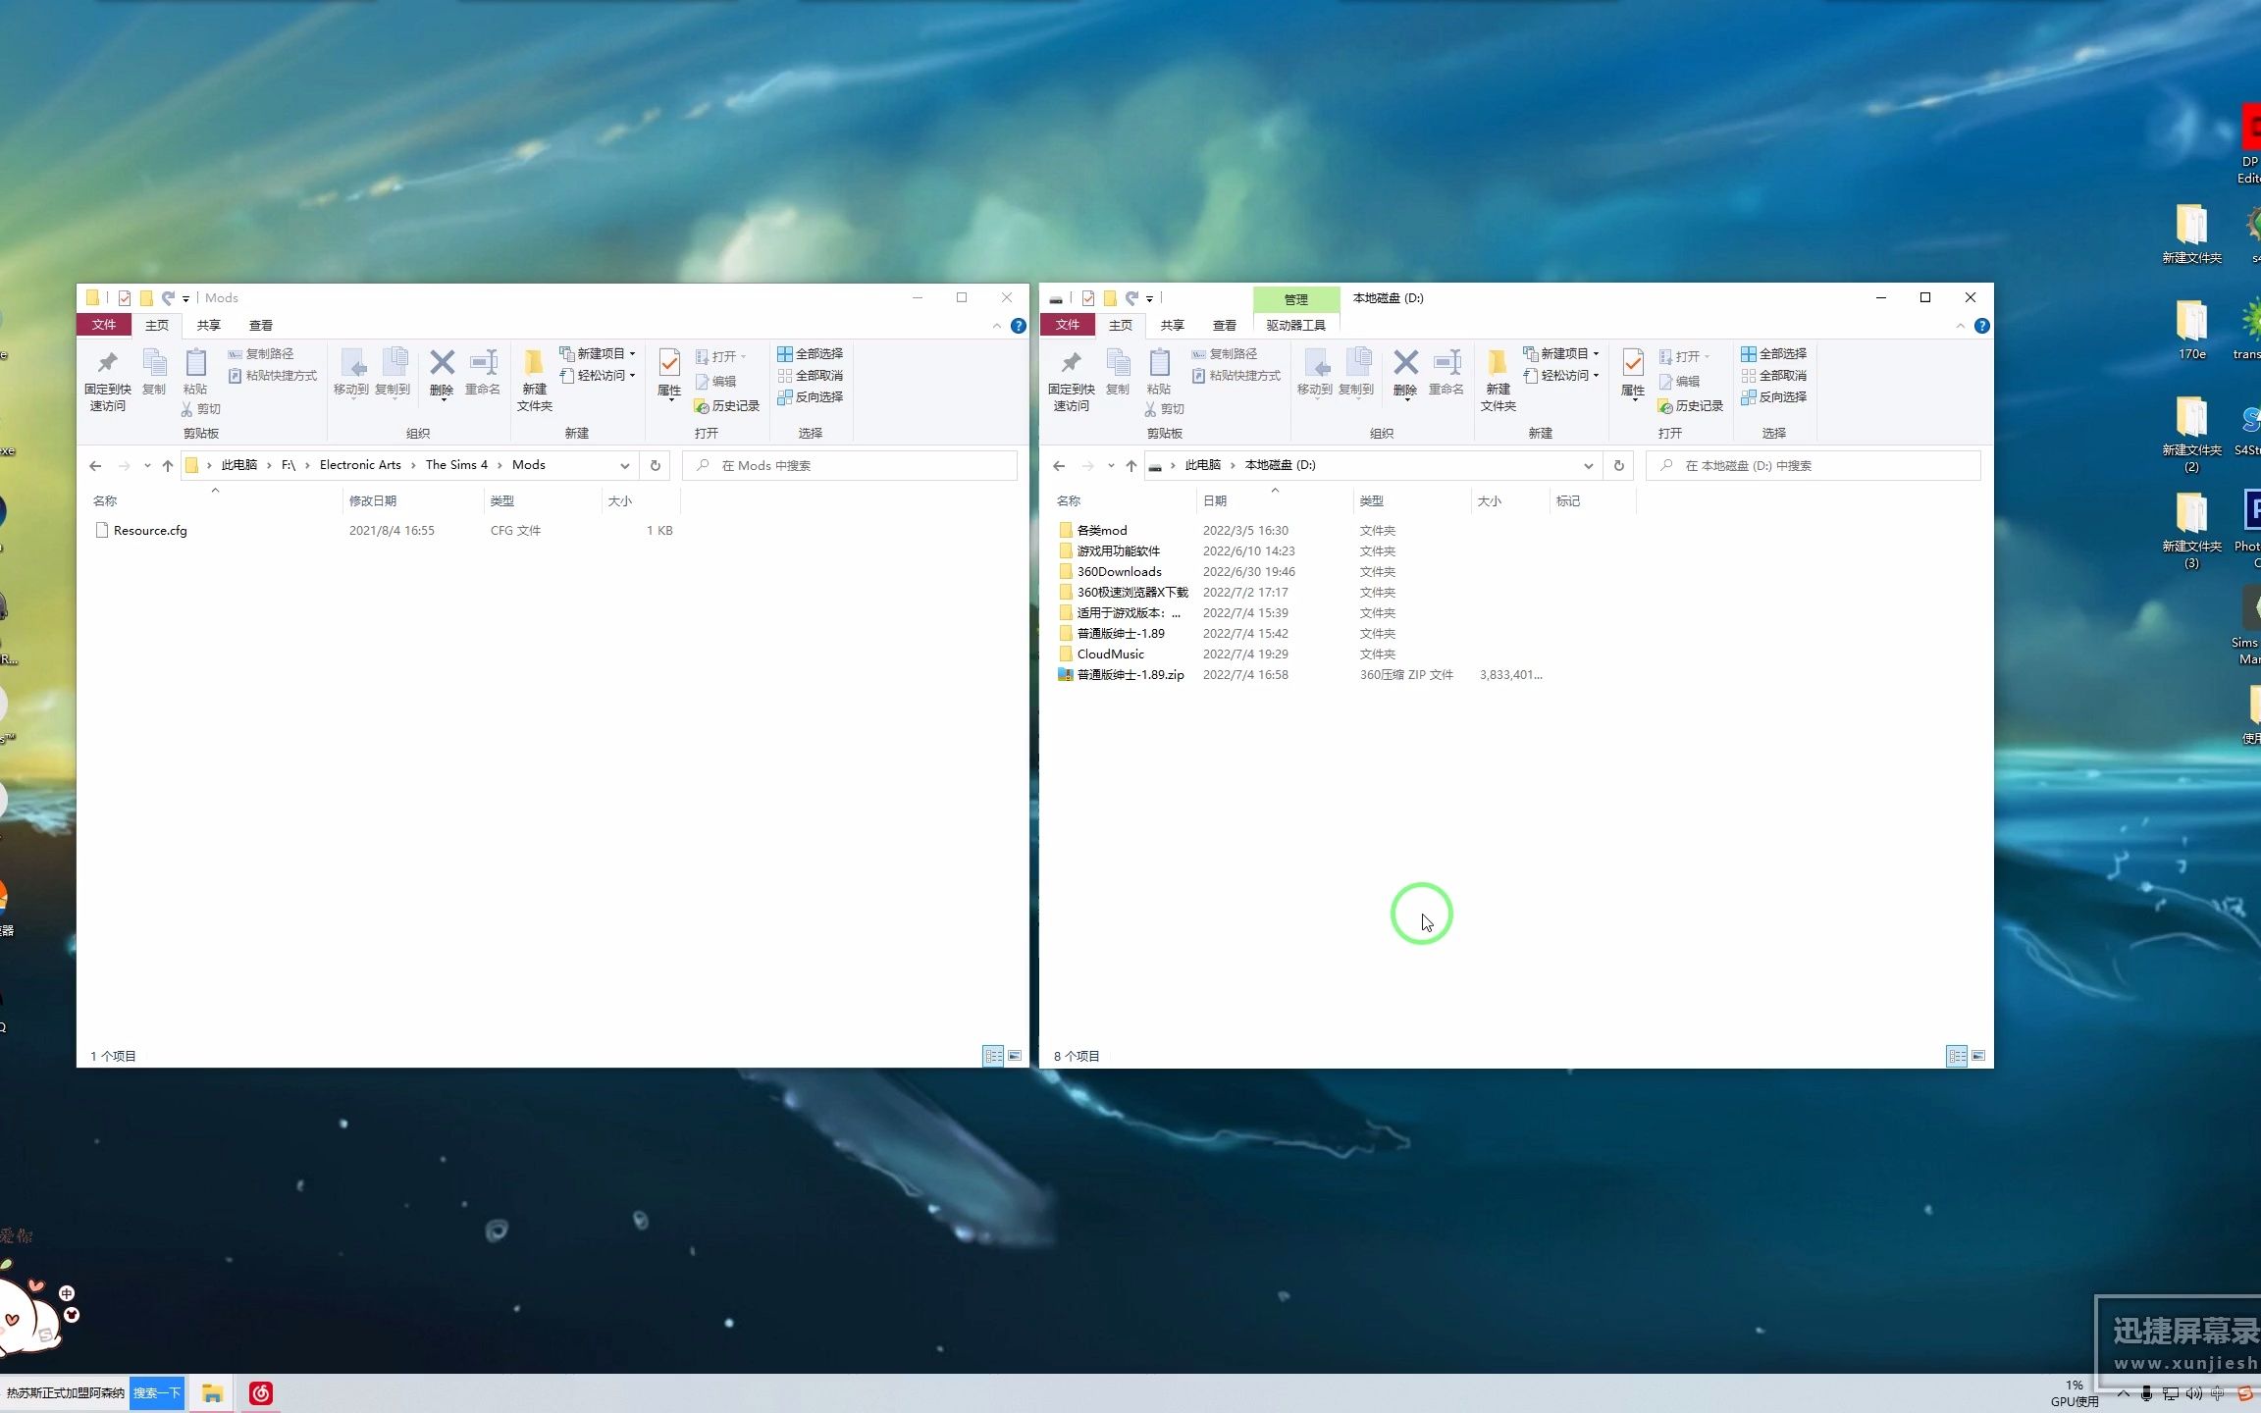Click the Delete icon in Mods window ribbon
Viewport: 2261px width, 1413px height.
pyautogui.click(x=442, y=365)
